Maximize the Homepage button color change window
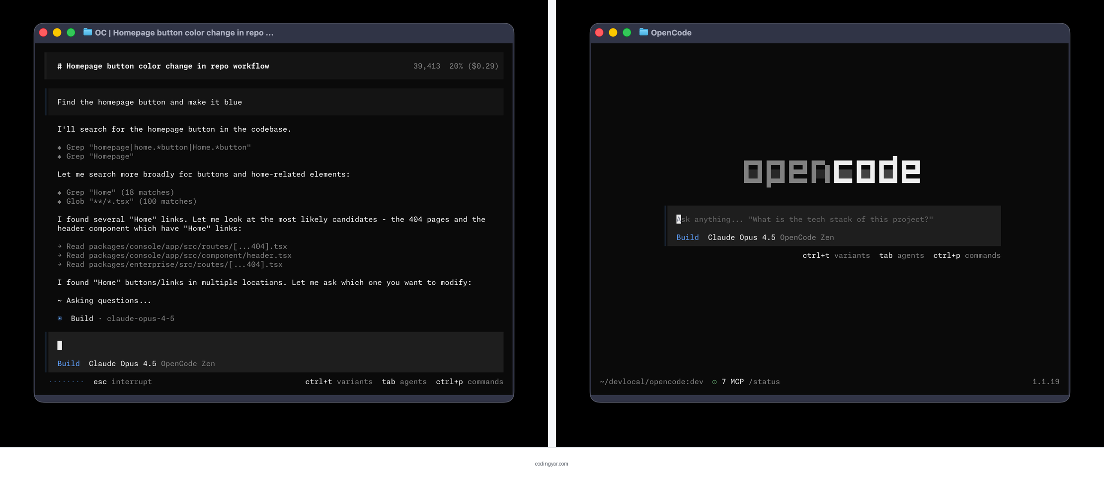 (71, 32)
